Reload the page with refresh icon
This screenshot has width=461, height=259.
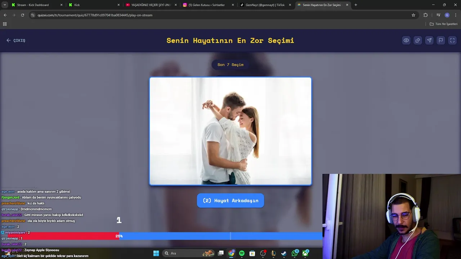(22, 15)
